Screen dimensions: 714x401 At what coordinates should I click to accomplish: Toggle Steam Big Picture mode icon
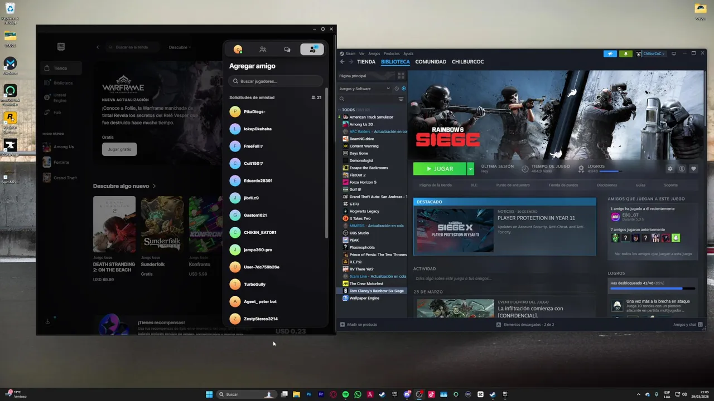tap(673, 53)
